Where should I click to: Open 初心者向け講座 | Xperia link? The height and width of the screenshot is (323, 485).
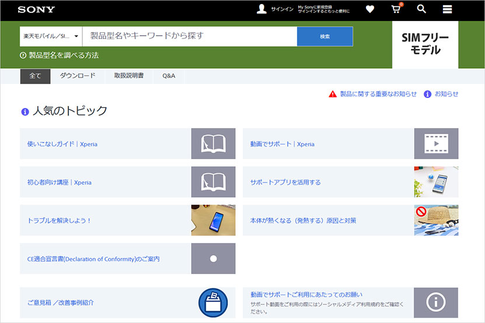[x=60, y=182]
